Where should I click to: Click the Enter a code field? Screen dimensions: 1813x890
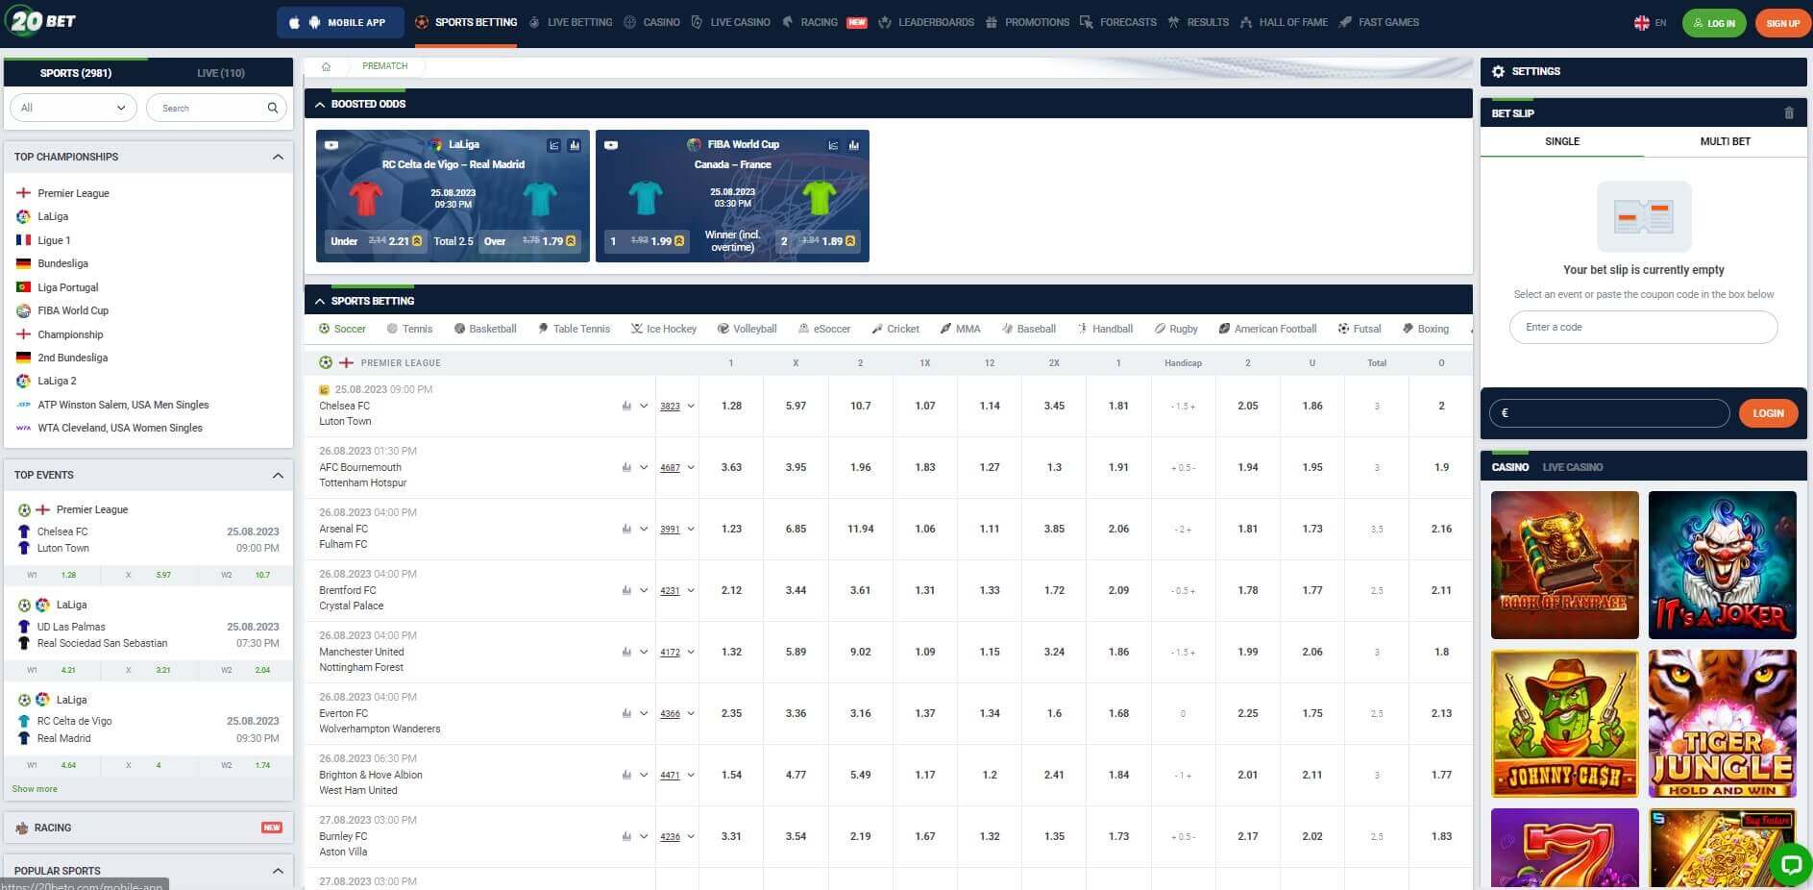[x=1643, y=327]
